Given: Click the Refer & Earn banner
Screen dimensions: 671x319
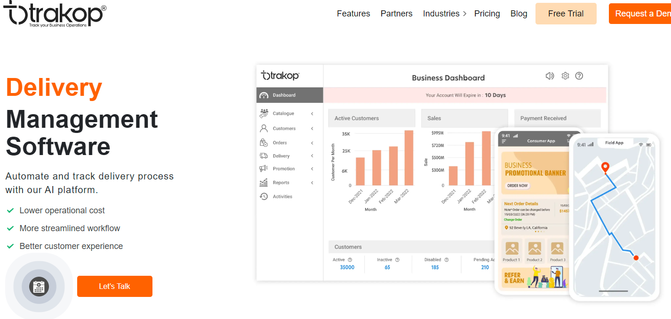Looking at the screenshot, I should (x=535, y=277).
